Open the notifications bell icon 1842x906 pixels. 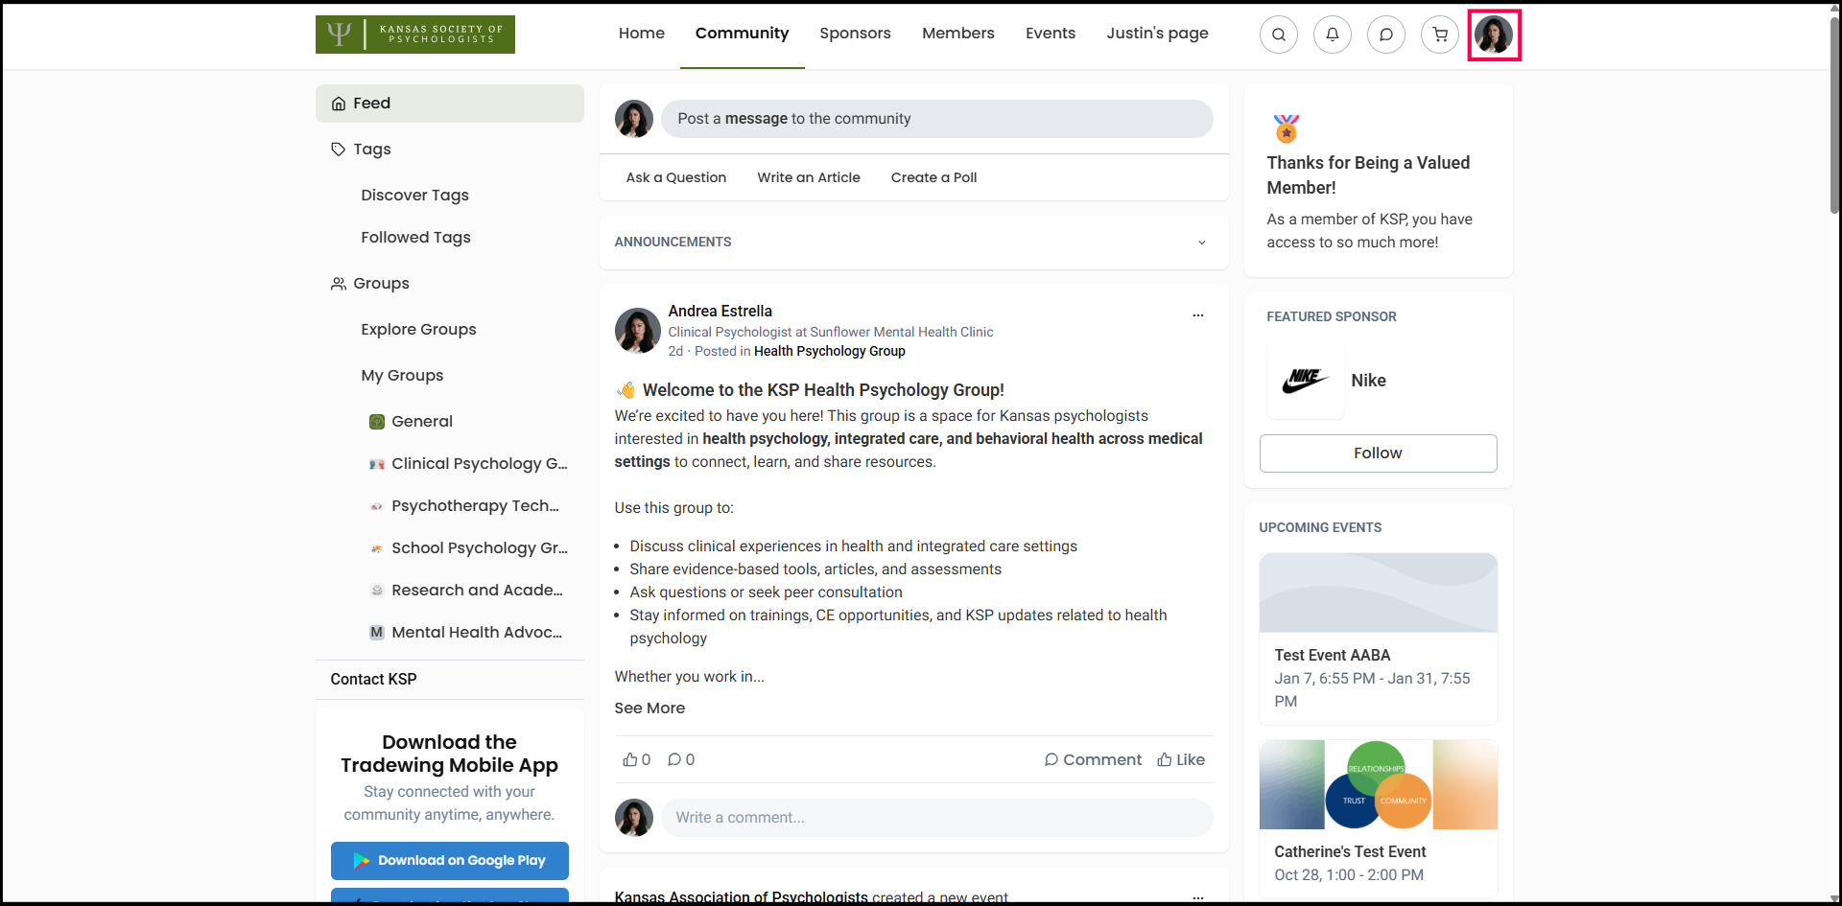click(x=1332, y=35)
